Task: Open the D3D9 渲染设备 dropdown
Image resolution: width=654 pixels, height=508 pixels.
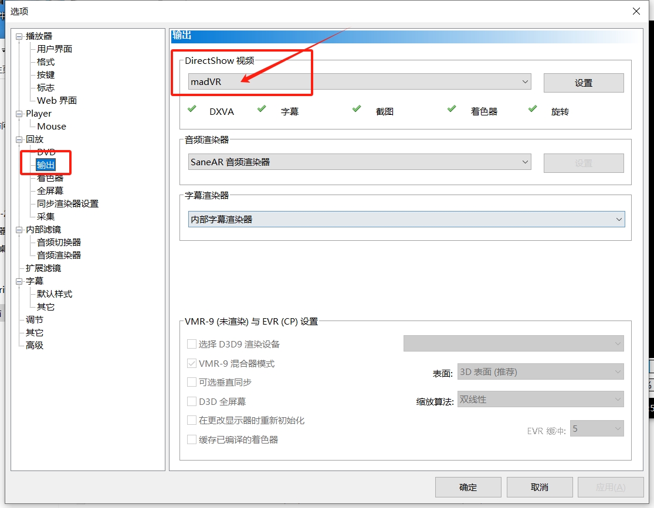Action: tap(513, 344)
